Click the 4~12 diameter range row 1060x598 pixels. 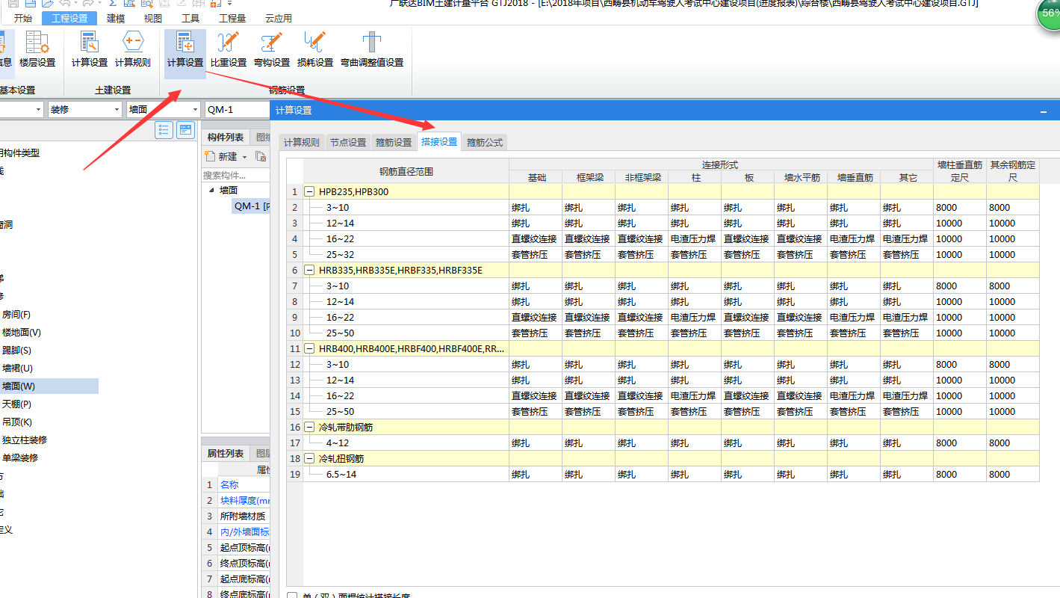[x=406, y=443]
